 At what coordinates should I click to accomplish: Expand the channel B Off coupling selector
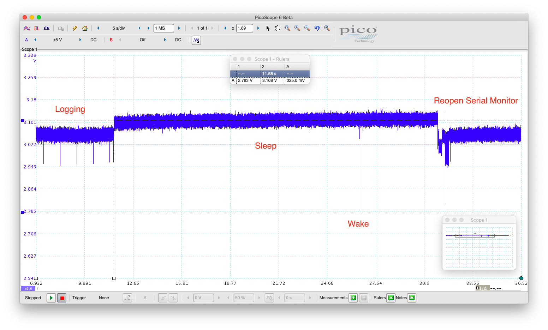click(x=142, y=40)
